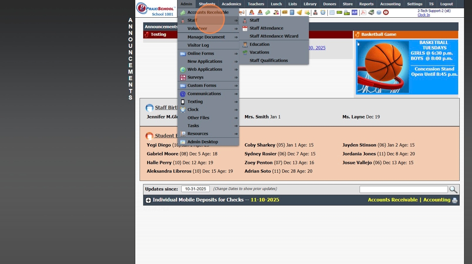Expand the Web Applications submenu

(208, 69)
